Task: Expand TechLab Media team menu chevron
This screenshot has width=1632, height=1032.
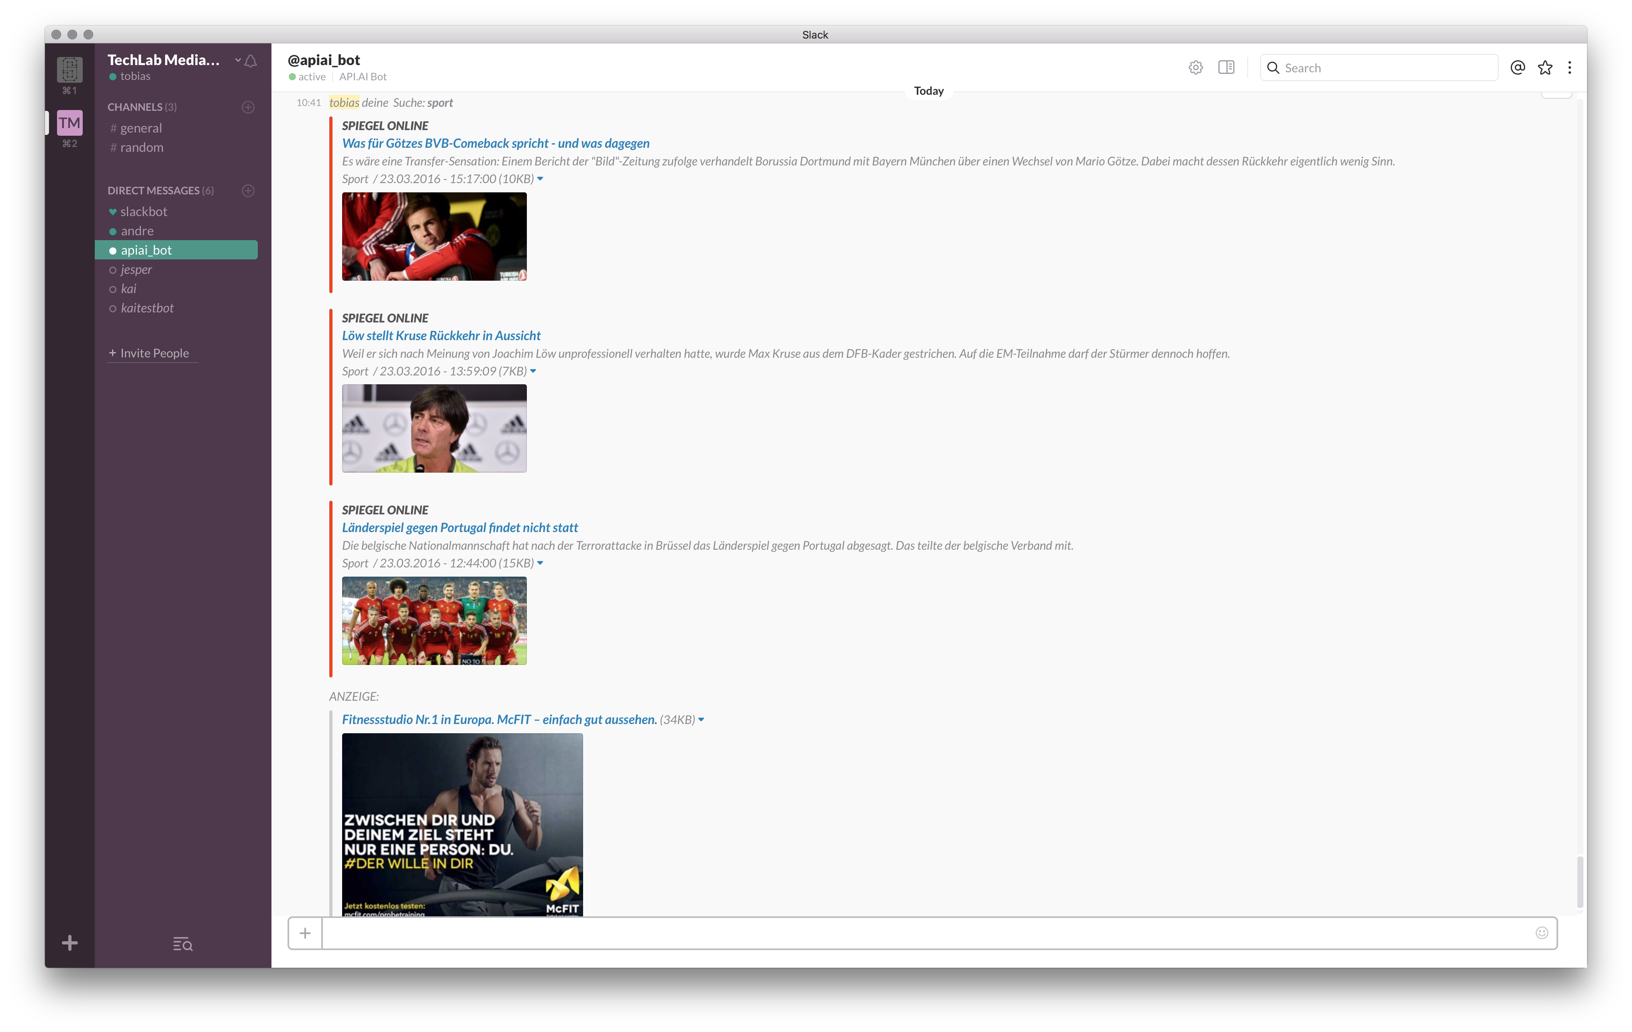Action: click(238, 60)
